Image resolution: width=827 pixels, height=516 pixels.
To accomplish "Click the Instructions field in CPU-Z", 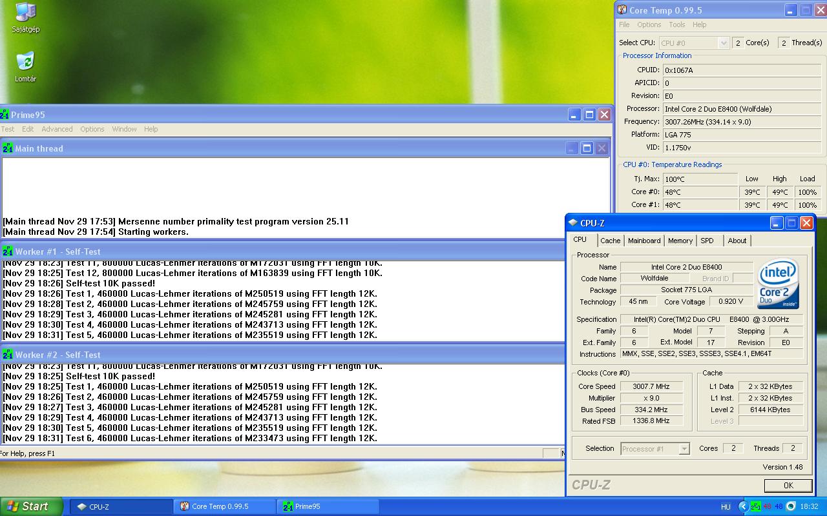I will 712,353.
